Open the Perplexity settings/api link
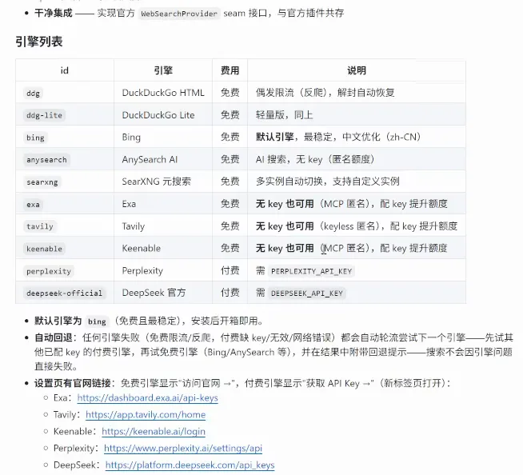 pos(183,448)
